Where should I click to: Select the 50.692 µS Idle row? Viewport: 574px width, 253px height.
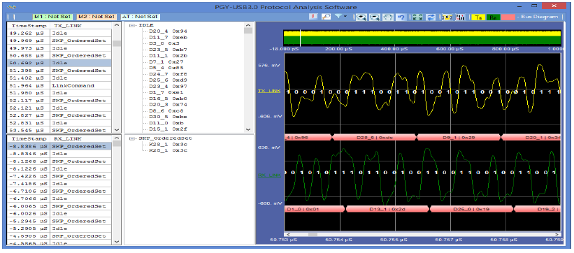pyautogui.click(x=59, y=63)
